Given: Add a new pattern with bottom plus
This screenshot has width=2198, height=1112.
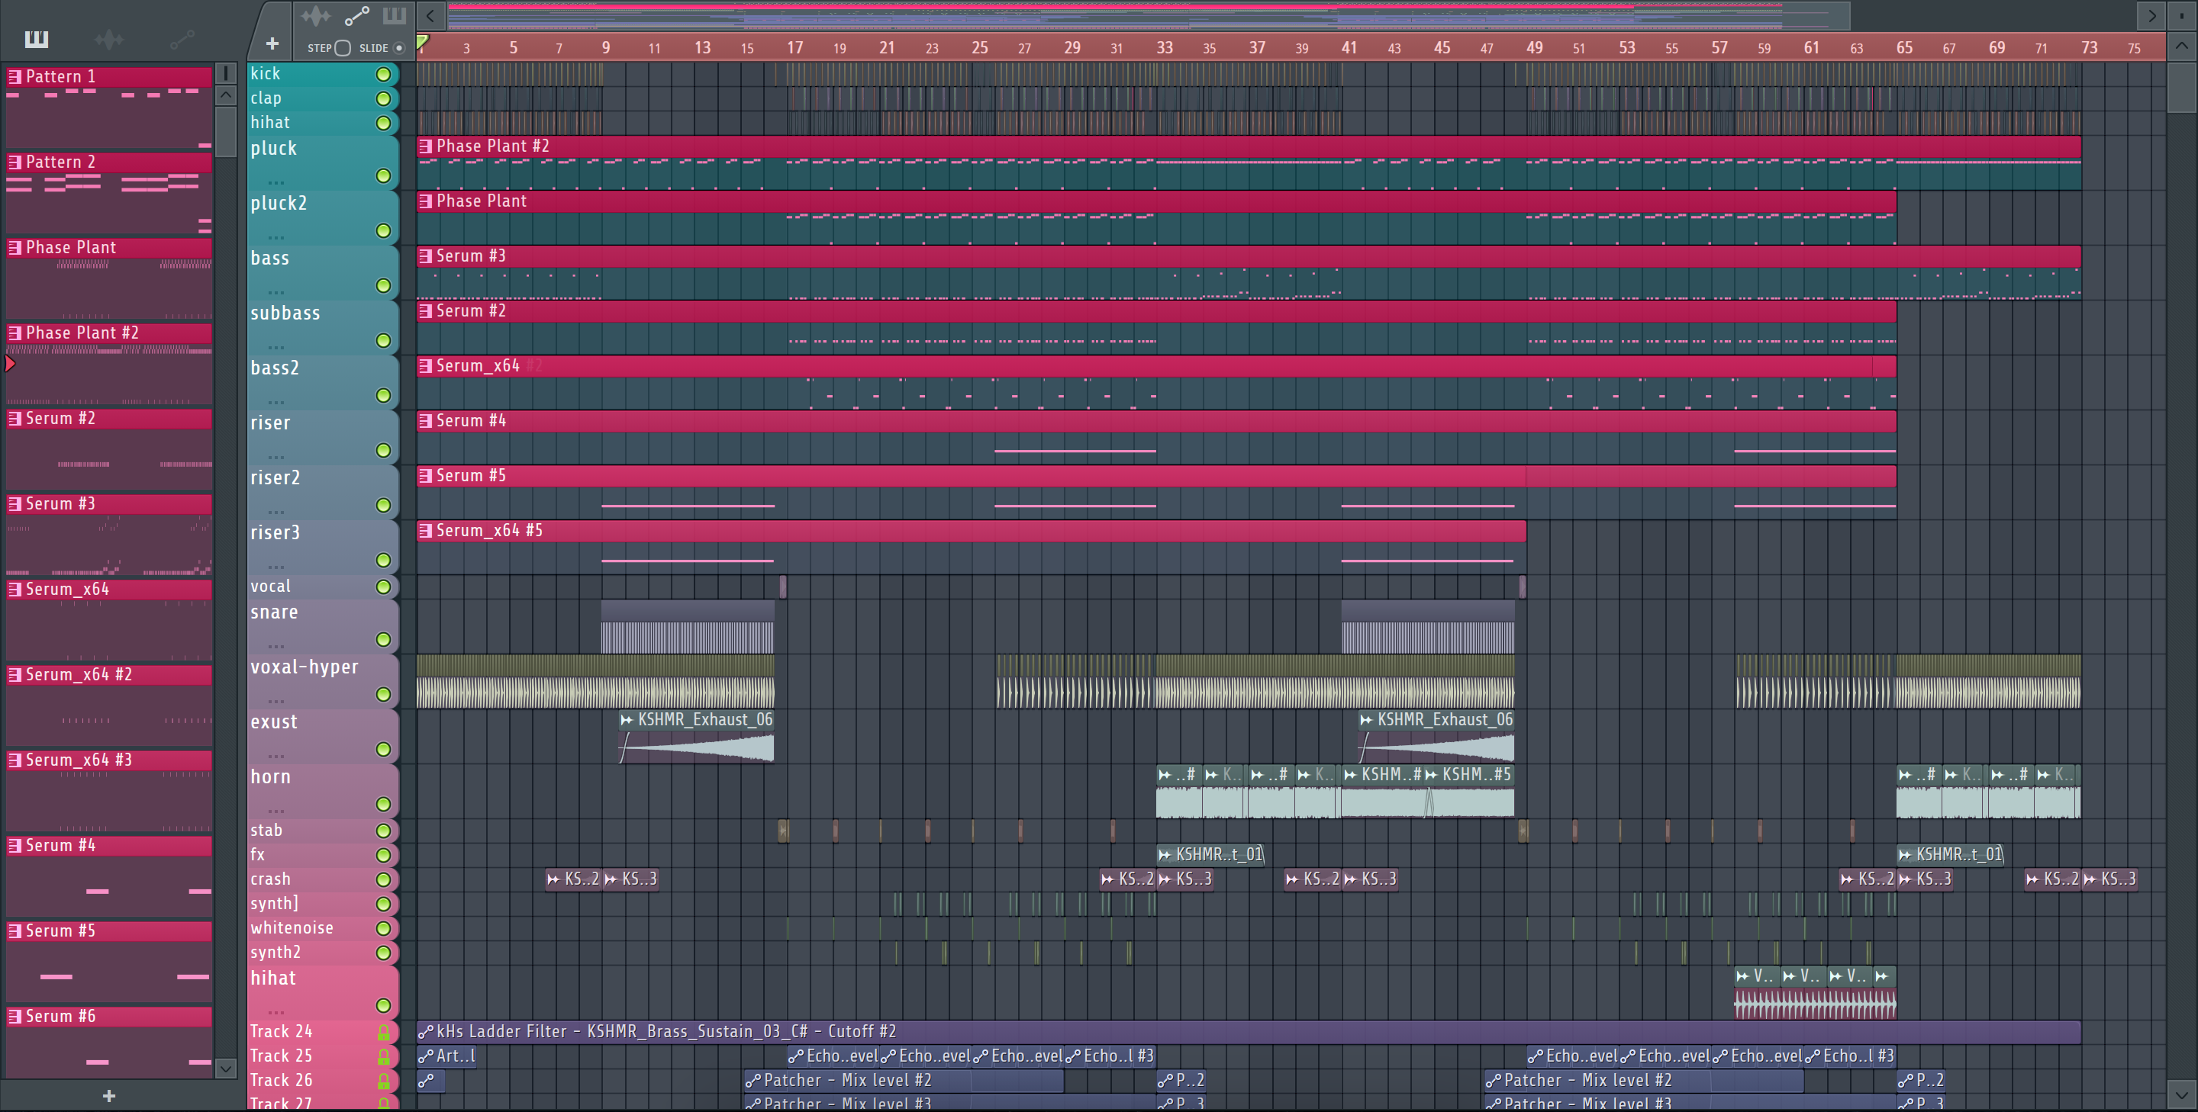Looking at the screenshot, I should click(108, 1096).
